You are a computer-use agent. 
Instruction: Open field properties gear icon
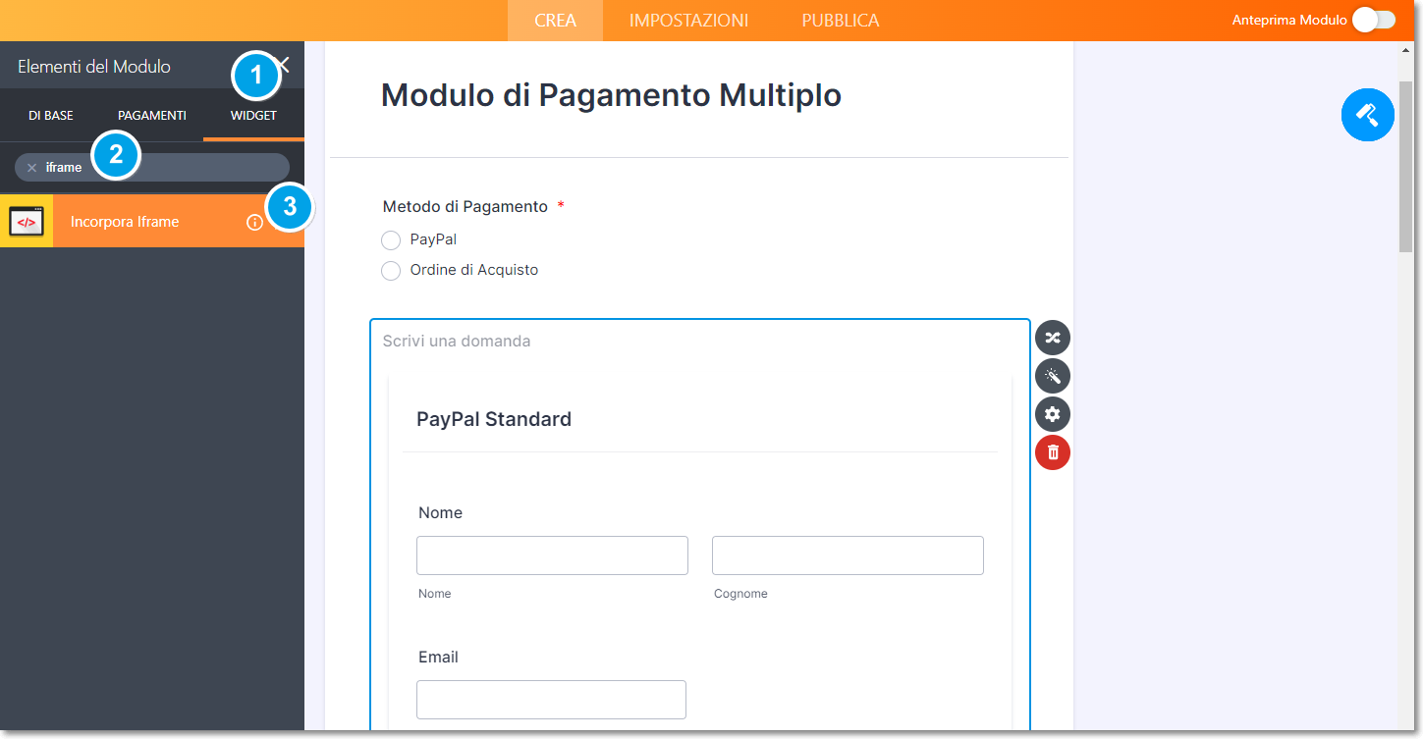pyautogui.click(x=1052, y=414)
